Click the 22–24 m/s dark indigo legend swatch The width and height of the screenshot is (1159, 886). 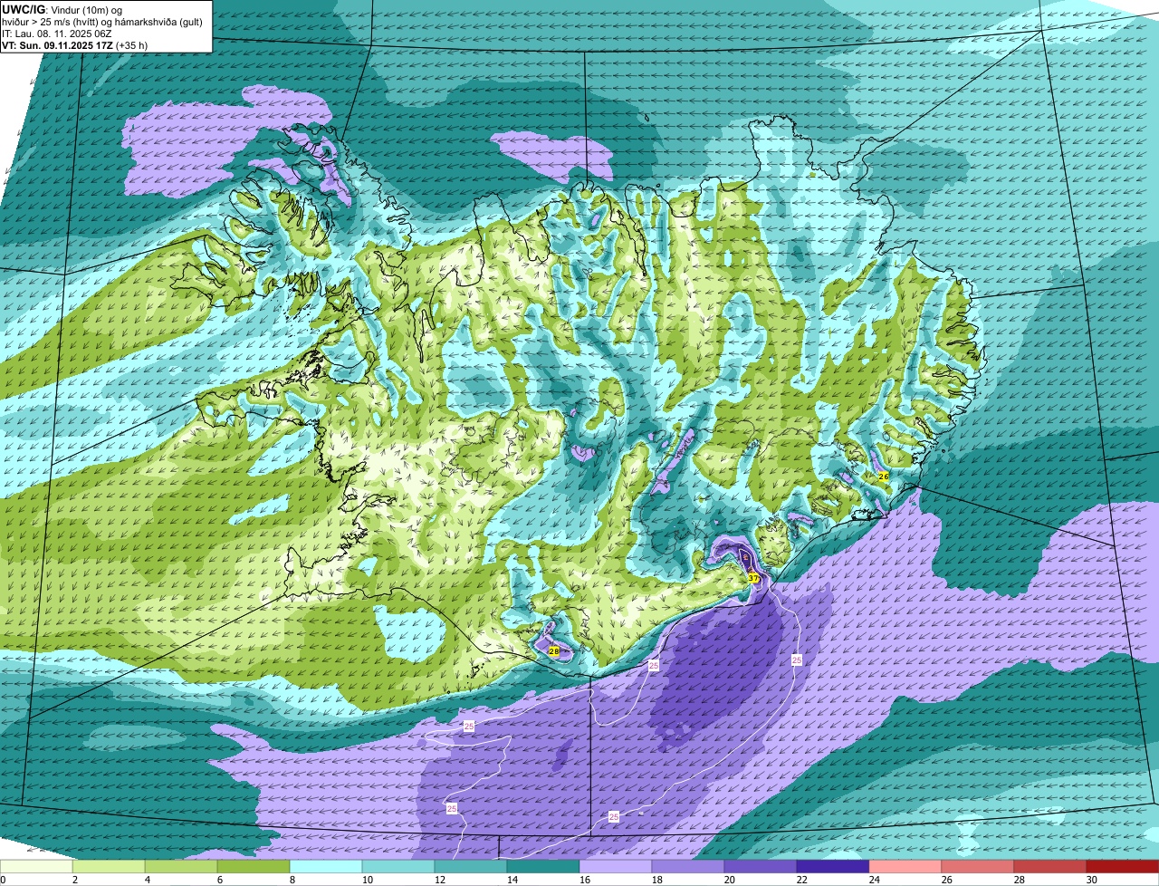833,866
